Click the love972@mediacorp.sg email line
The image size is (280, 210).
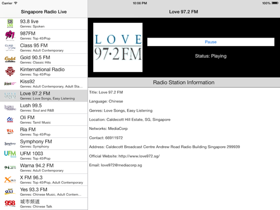coord(116,165)
